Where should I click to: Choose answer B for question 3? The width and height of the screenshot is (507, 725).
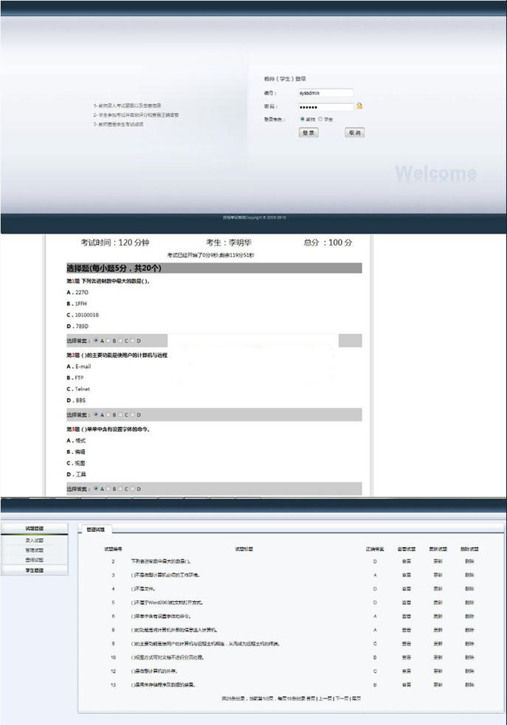click(108, 489)
